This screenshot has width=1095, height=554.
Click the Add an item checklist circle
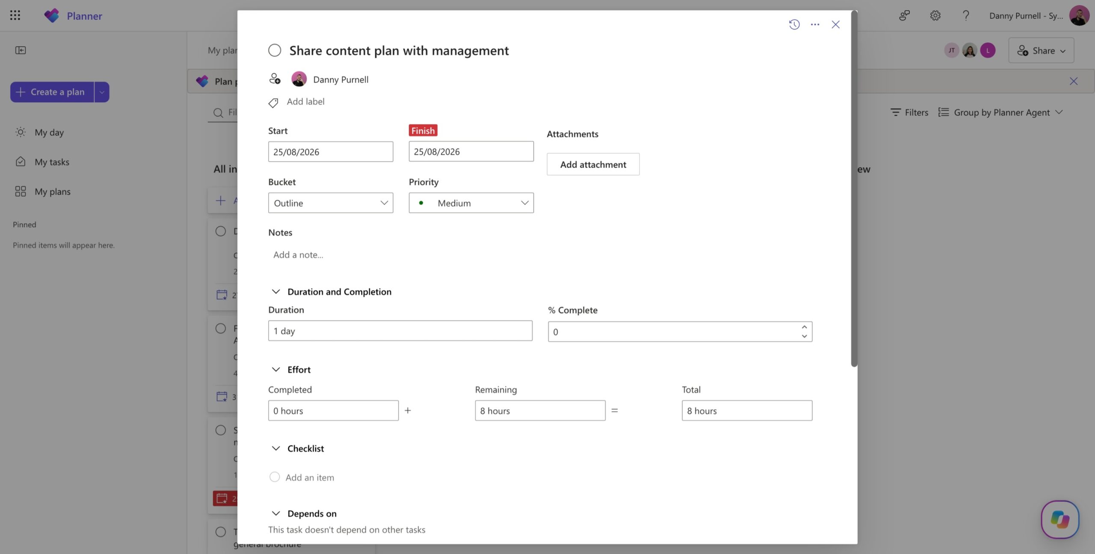coord(275,477)
